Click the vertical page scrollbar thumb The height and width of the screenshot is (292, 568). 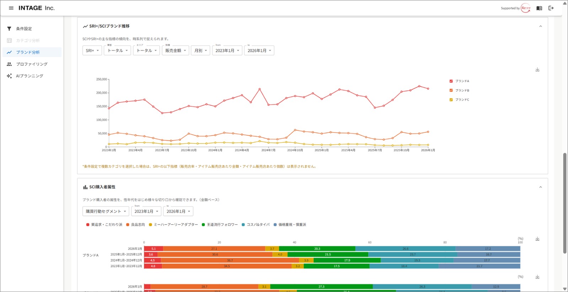564,202
